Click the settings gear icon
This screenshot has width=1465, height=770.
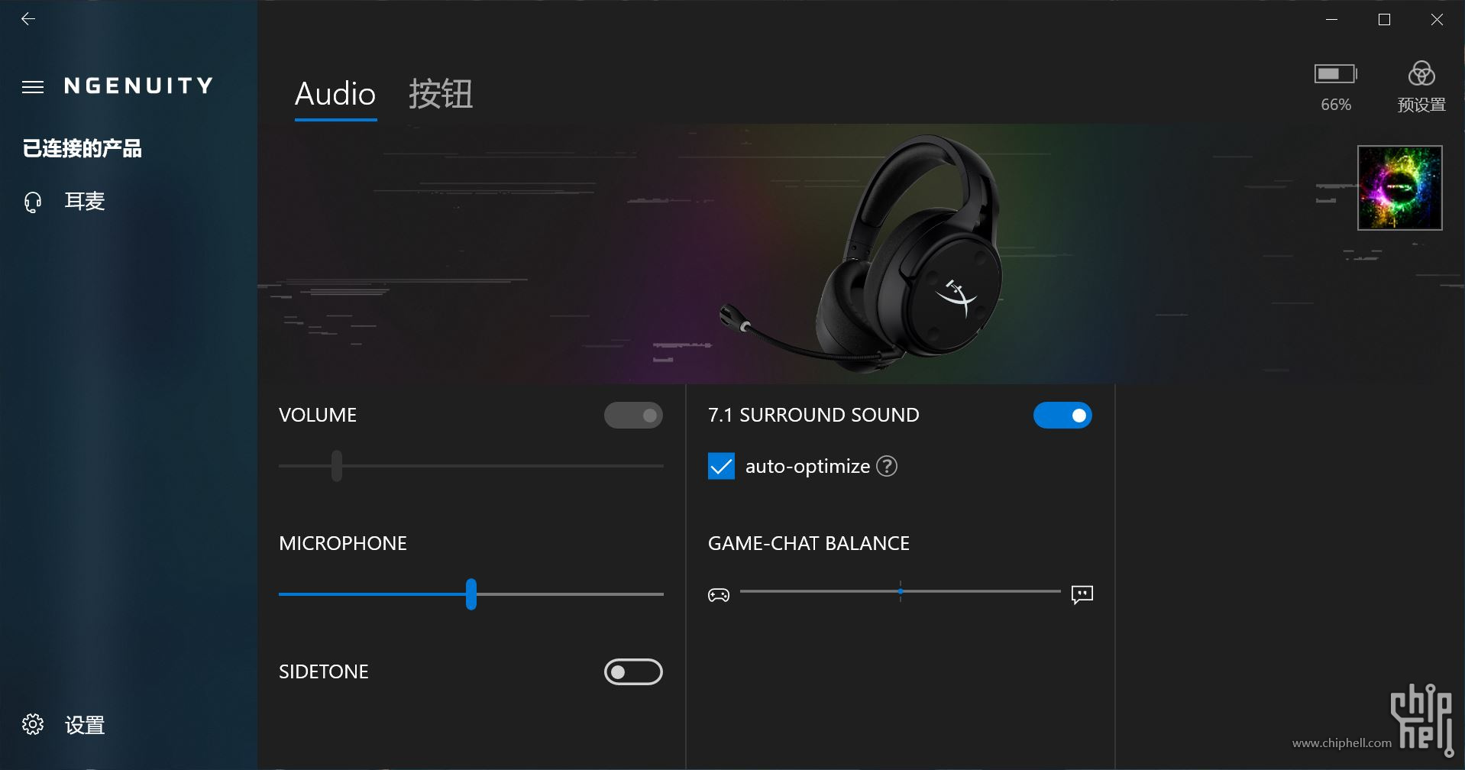coord(33,724)
